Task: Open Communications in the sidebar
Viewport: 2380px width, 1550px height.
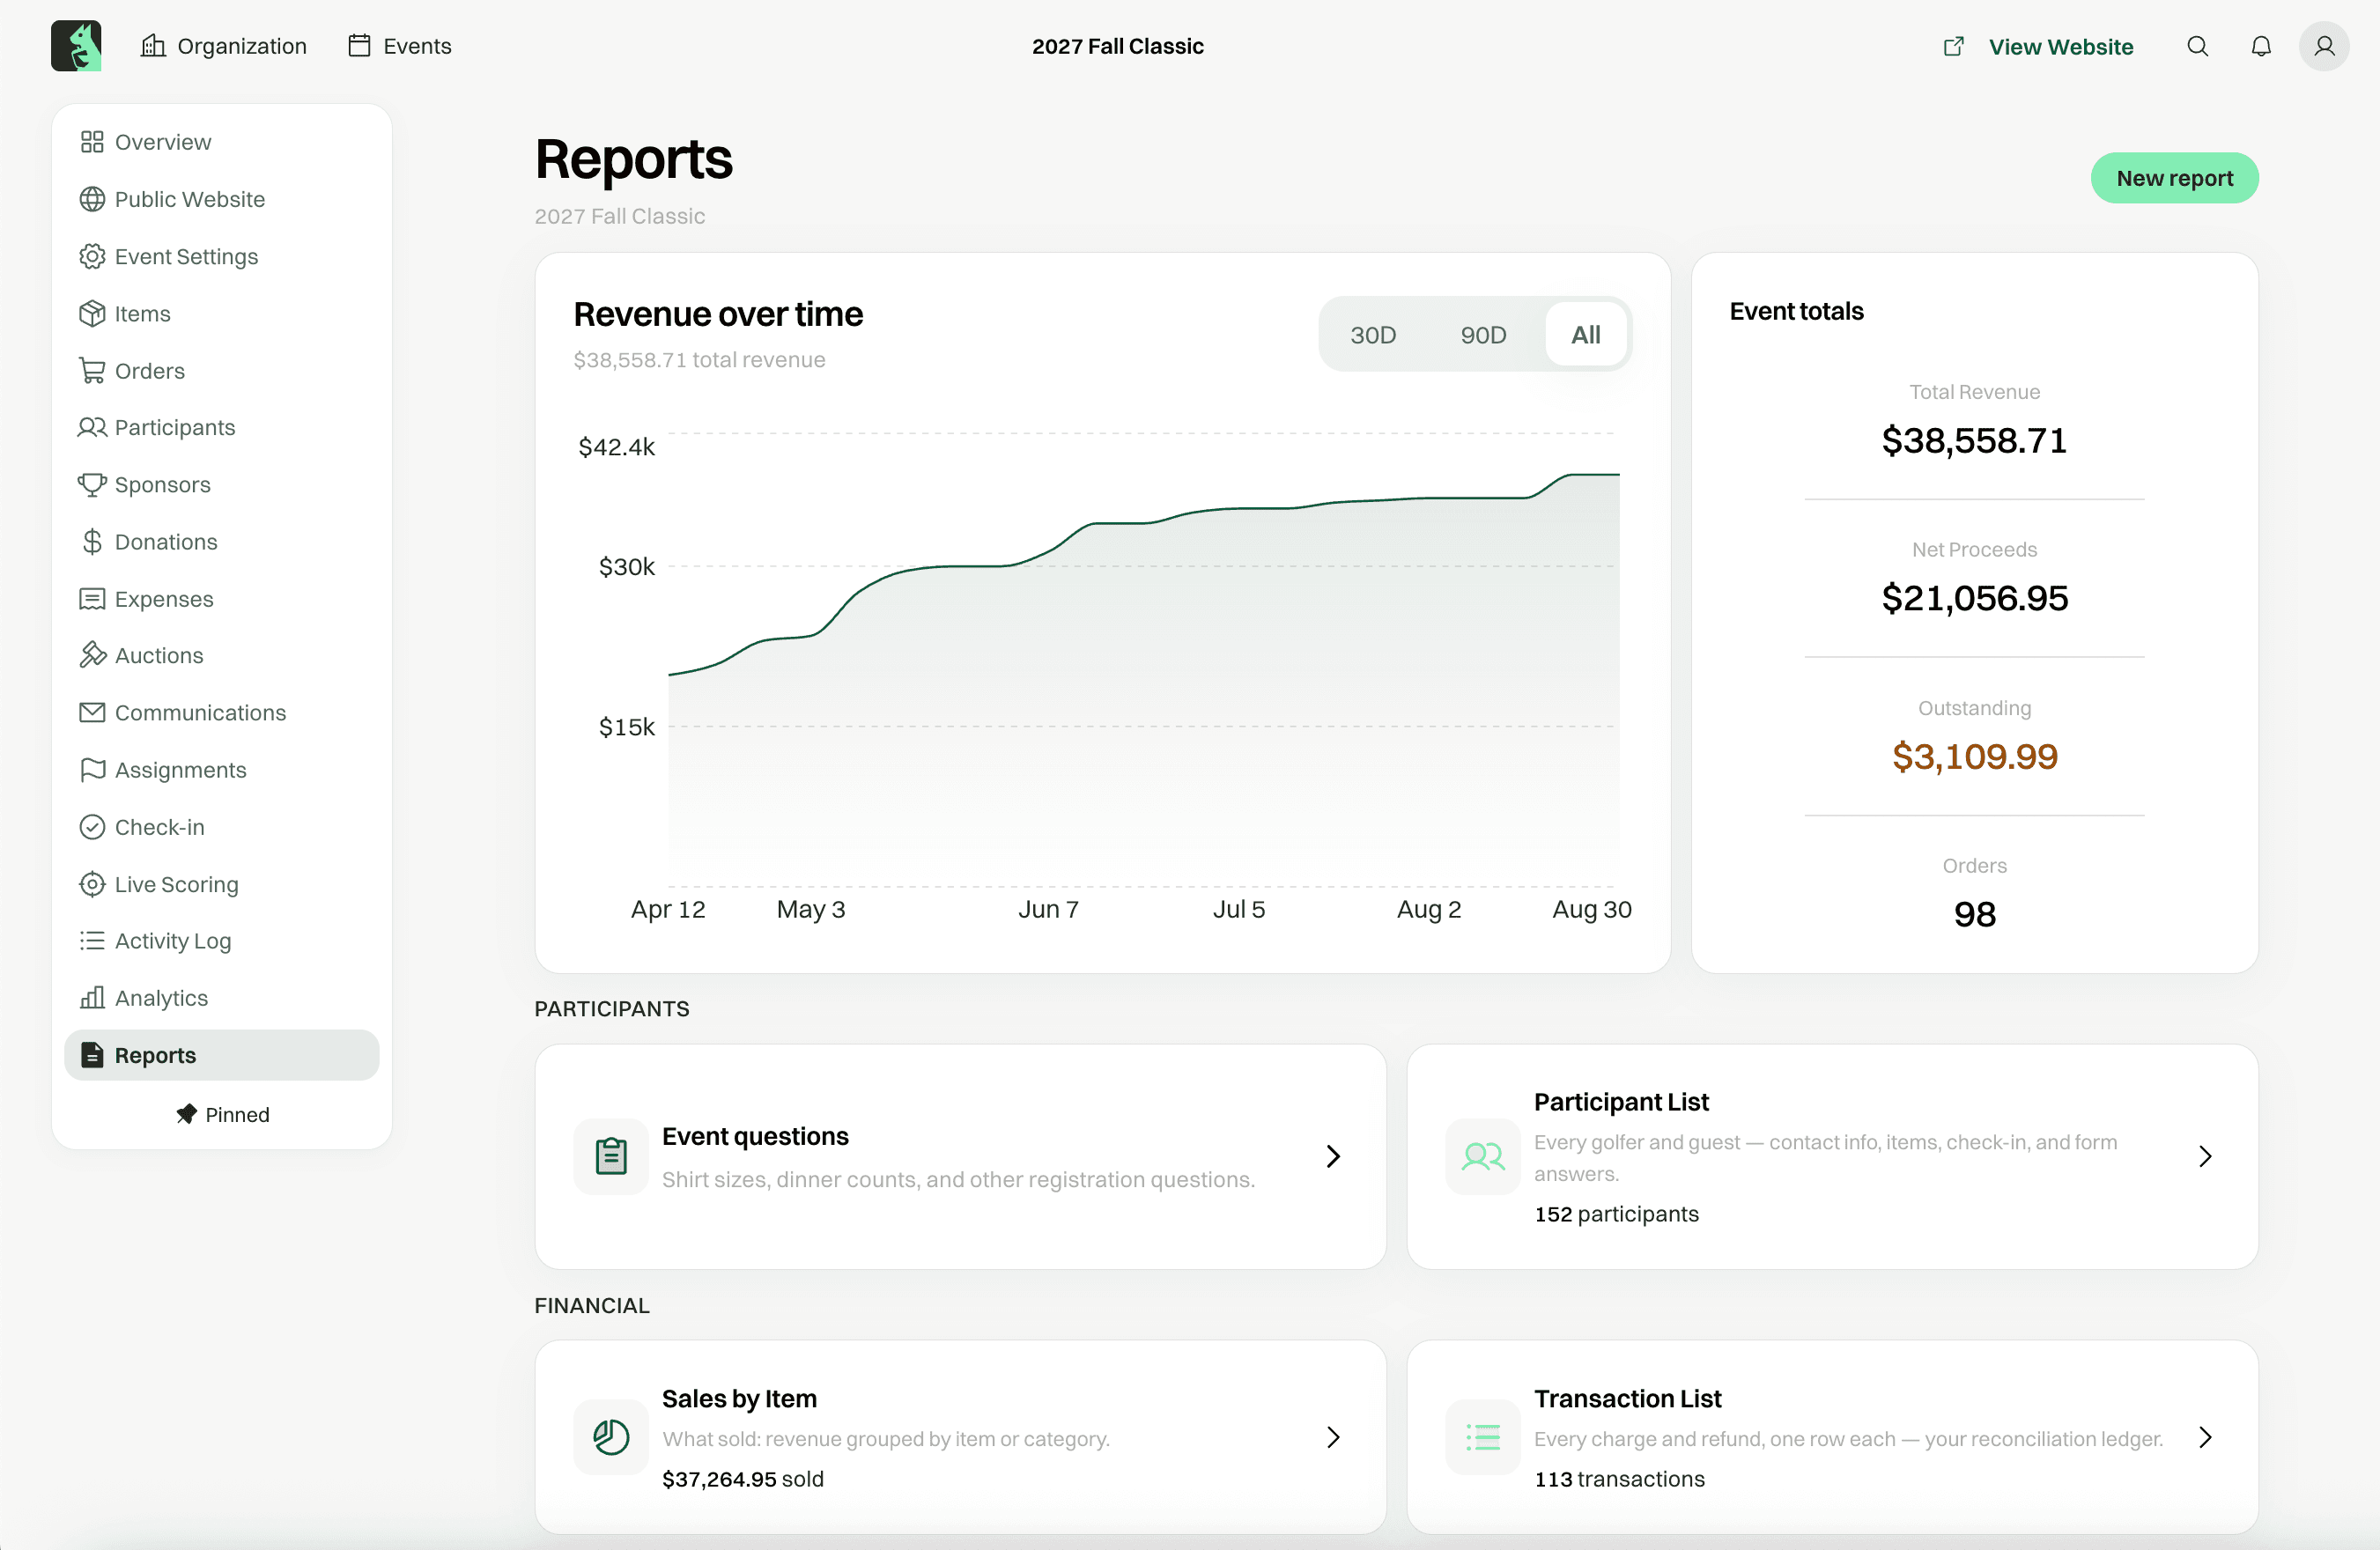Action: 222,712
